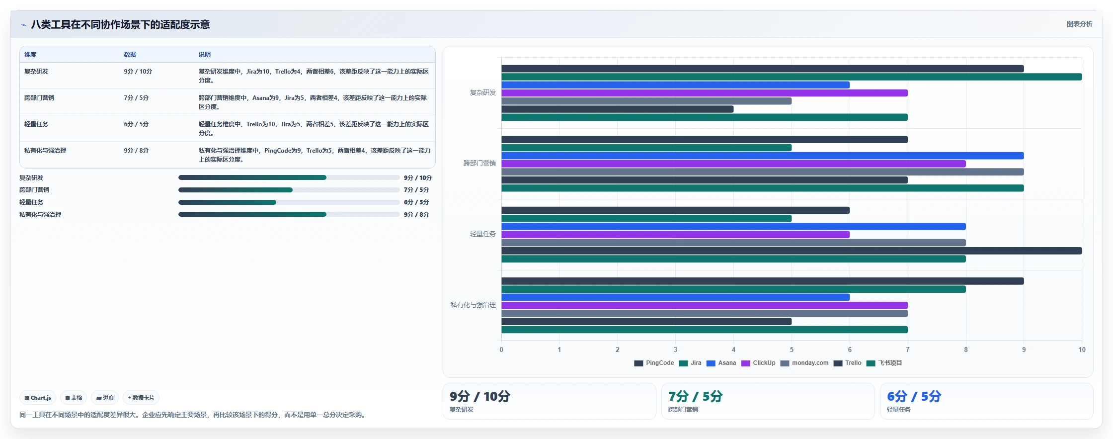Click the description mentioning PingCode为9
Viewport: 1113px width, 439px height.
tap(315, 155)
